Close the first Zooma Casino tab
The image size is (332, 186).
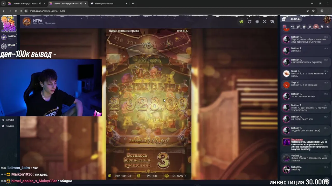(44, 4)
